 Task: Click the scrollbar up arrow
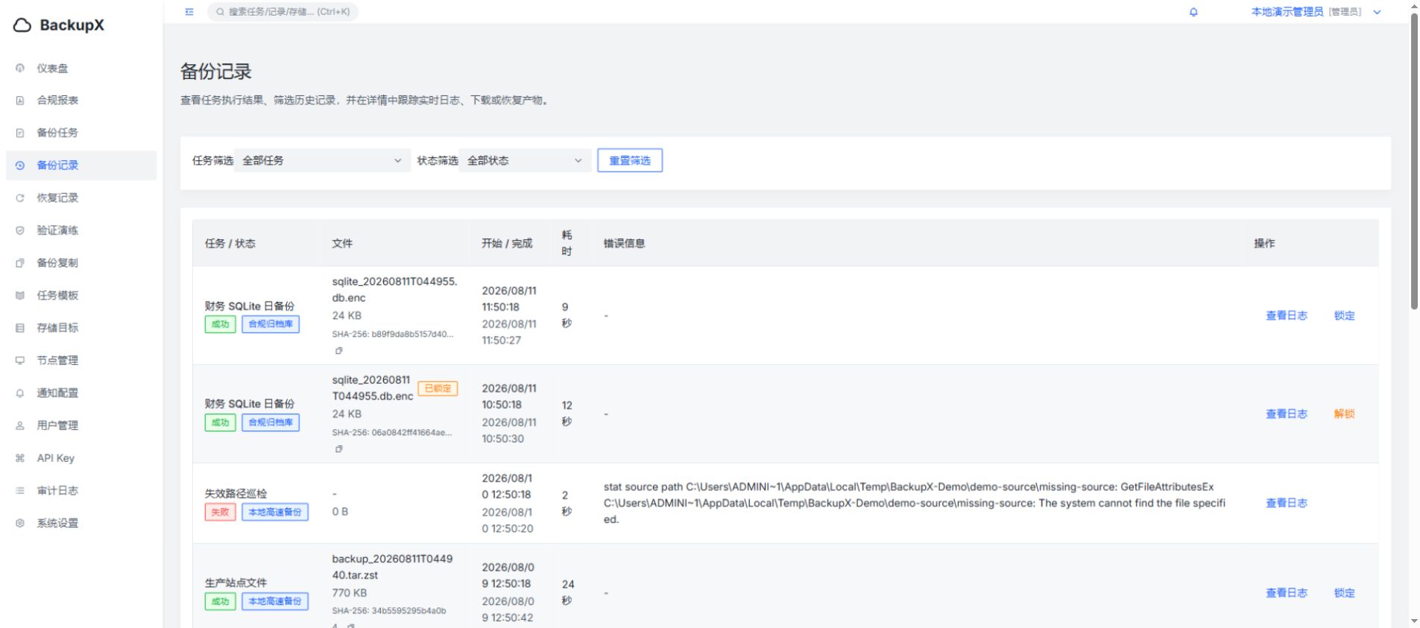pos(1414,6)
